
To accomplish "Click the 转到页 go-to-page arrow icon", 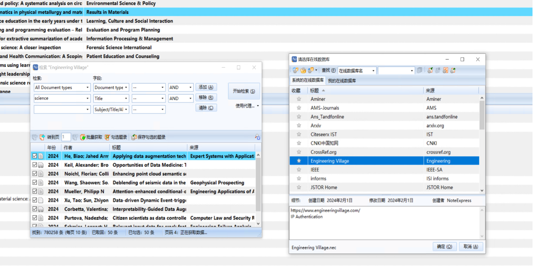I will (42, 137).
